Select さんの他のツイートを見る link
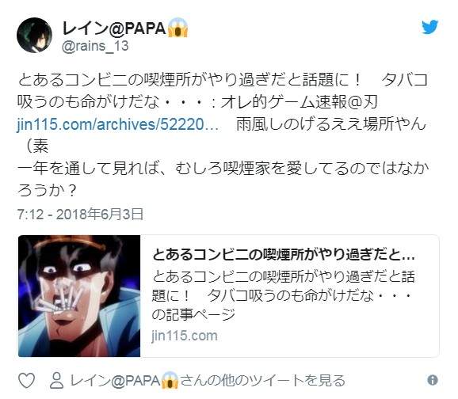The height and width of the screenshot is (399, 458). (263, 381)
